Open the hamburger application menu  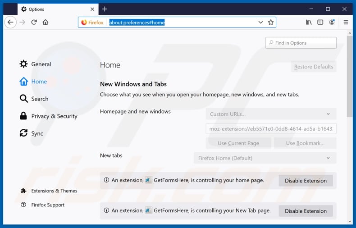[346, 22]
